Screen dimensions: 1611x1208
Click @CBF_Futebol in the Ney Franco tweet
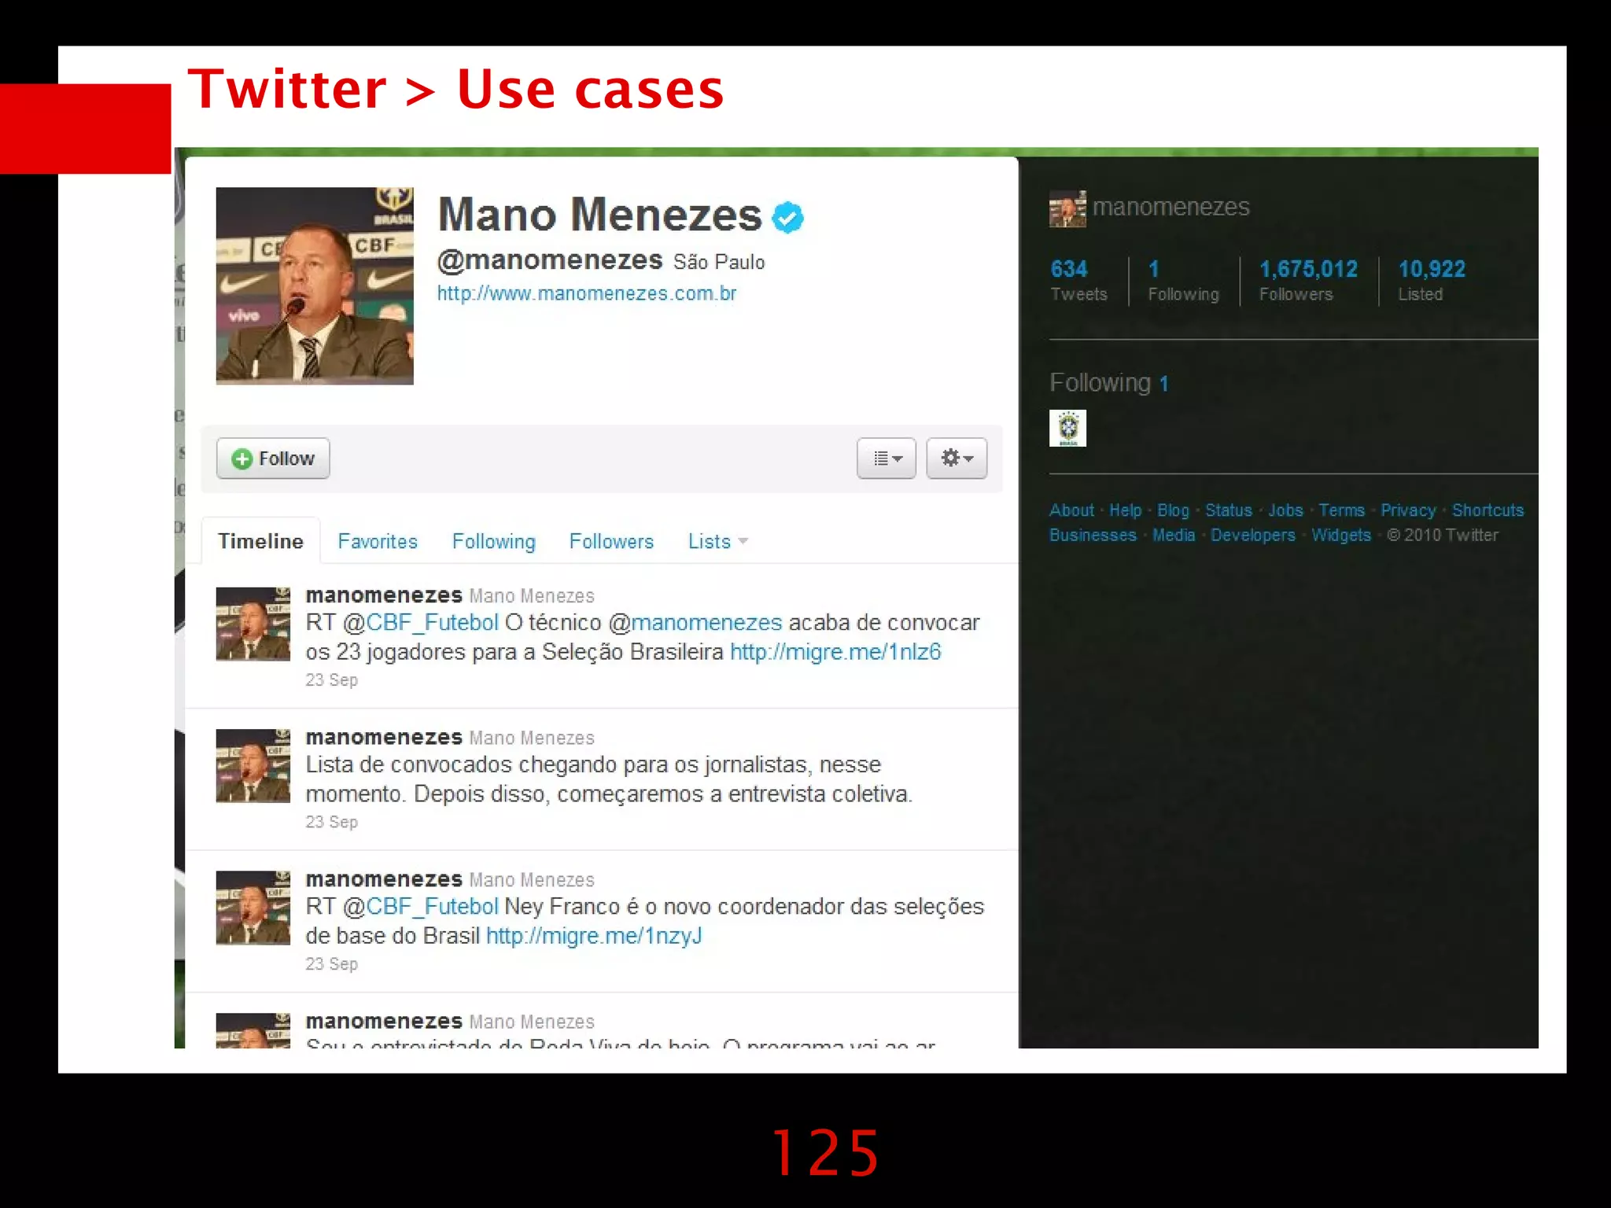(421, 907)
